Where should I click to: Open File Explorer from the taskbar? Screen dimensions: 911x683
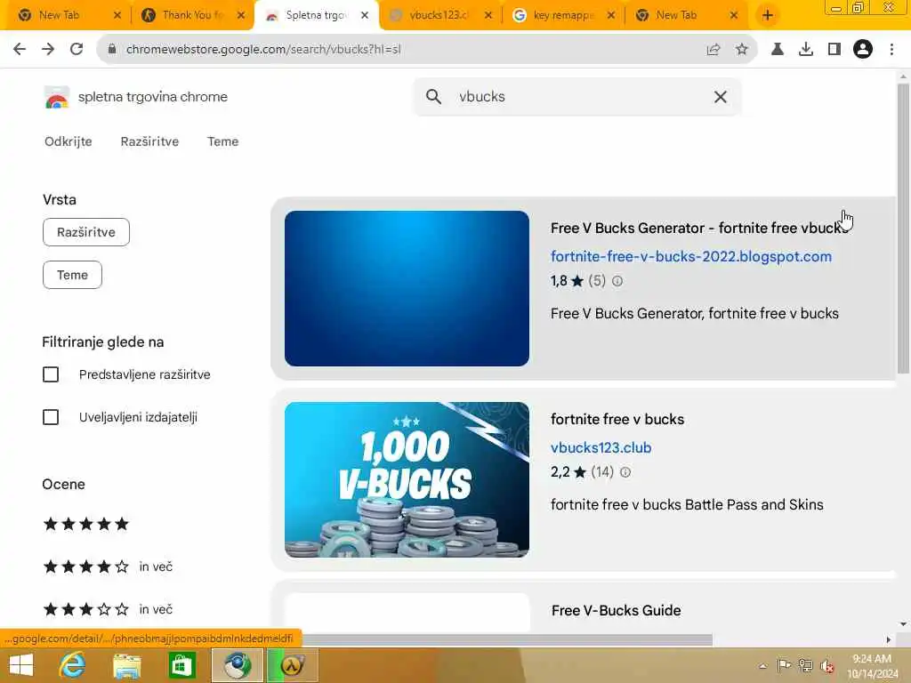coord(127,665)
